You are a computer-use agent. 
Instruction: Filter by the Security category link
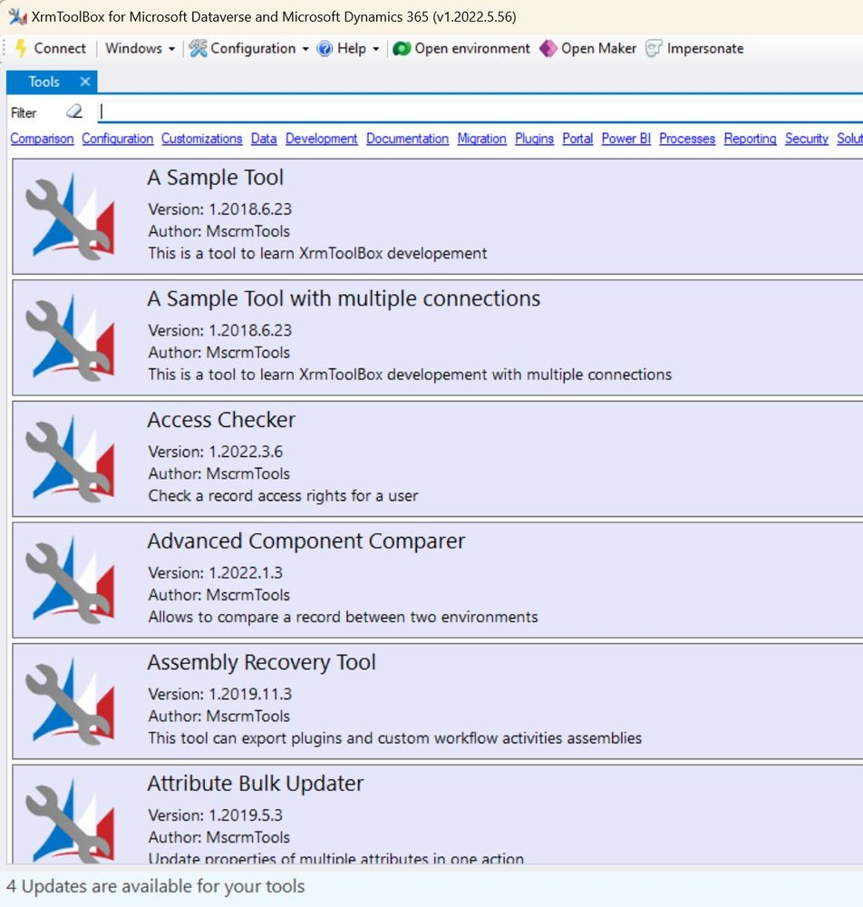point(807,139)
